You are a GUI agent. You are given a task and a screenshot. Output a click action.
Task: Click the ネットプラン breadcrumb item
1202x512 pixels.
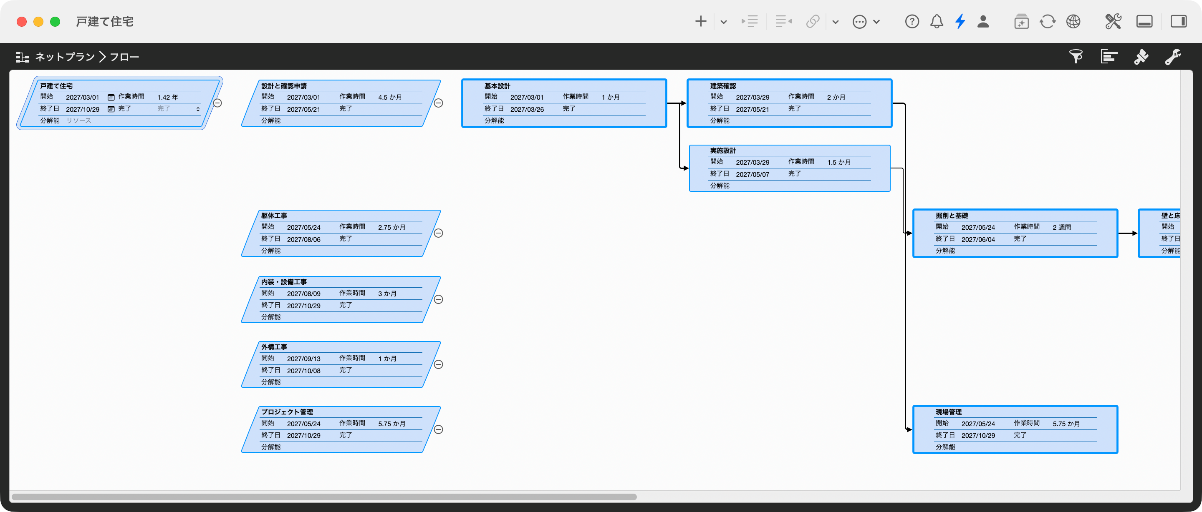[x=65, y=57]
